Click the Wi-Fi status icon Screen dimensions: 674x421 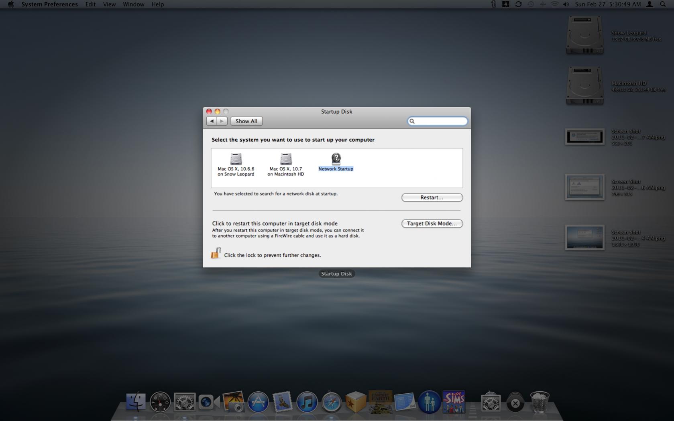[x=554, y=4]
